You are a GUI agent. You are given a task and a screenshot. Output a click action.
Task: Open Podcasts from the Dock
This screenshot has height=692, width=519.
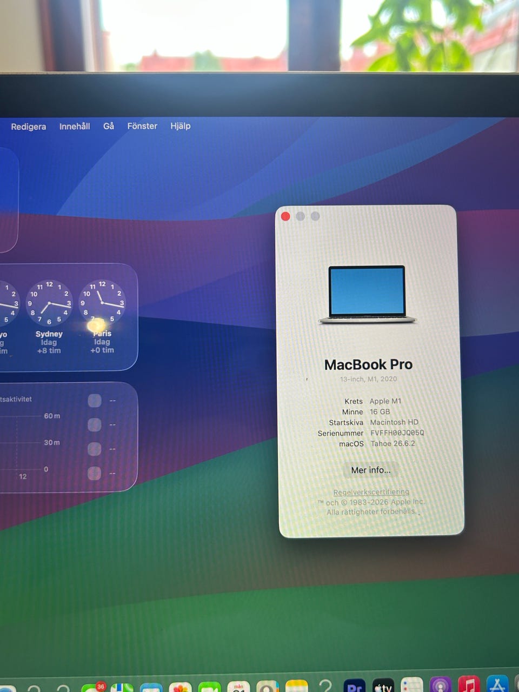click(x=441, y=686)
